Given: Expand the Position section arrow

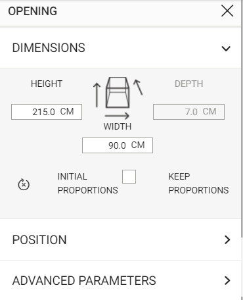Looking at the screenshot, I should point(227,239).
